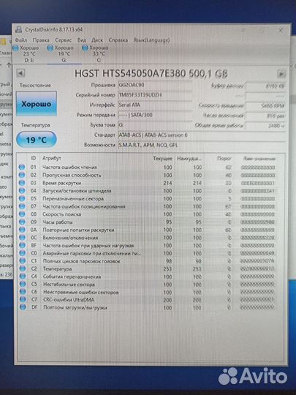Image resolution: width=296 pixels, height=395 pixels.
Task: Click status icon for CRC-ошибки UltraDMA
Action: click(23, 299)
